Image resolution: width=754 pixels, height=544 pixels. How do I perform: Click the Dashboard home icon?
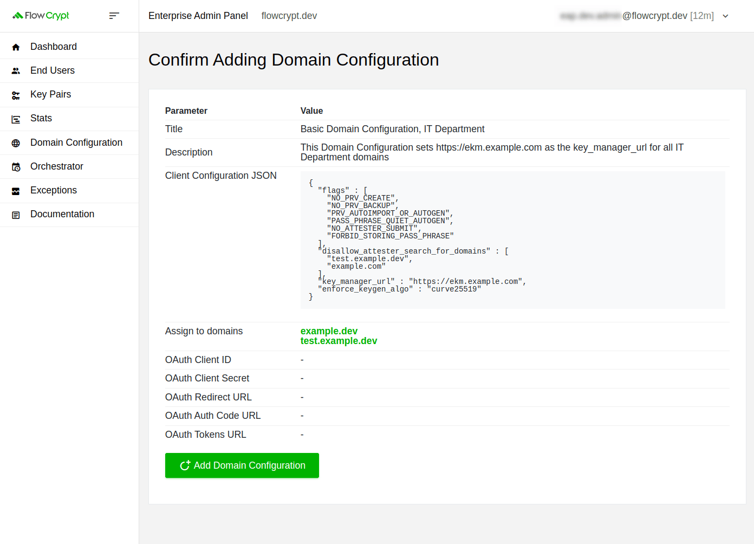click(x=16, y=47)
